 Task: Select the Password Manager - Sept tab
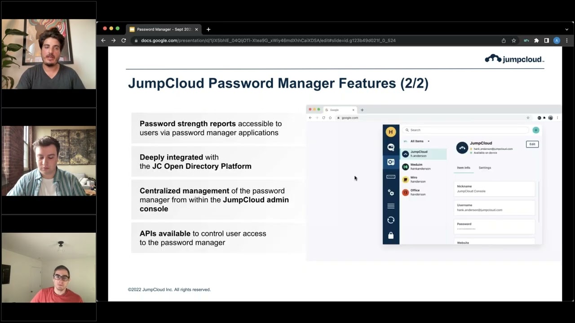pyautogui.click(x=164, y=30)
